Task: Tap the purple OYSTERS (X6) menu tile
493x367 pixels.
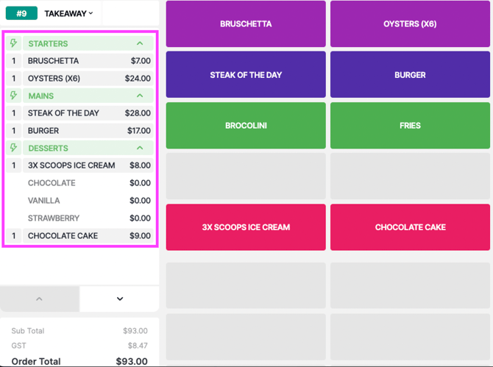Action: pyautogui.click(x=410, y=24)
